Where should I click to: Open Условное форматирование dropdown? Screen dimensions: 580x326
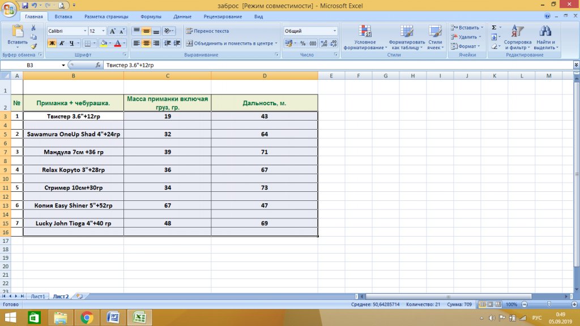click(365, 37)
